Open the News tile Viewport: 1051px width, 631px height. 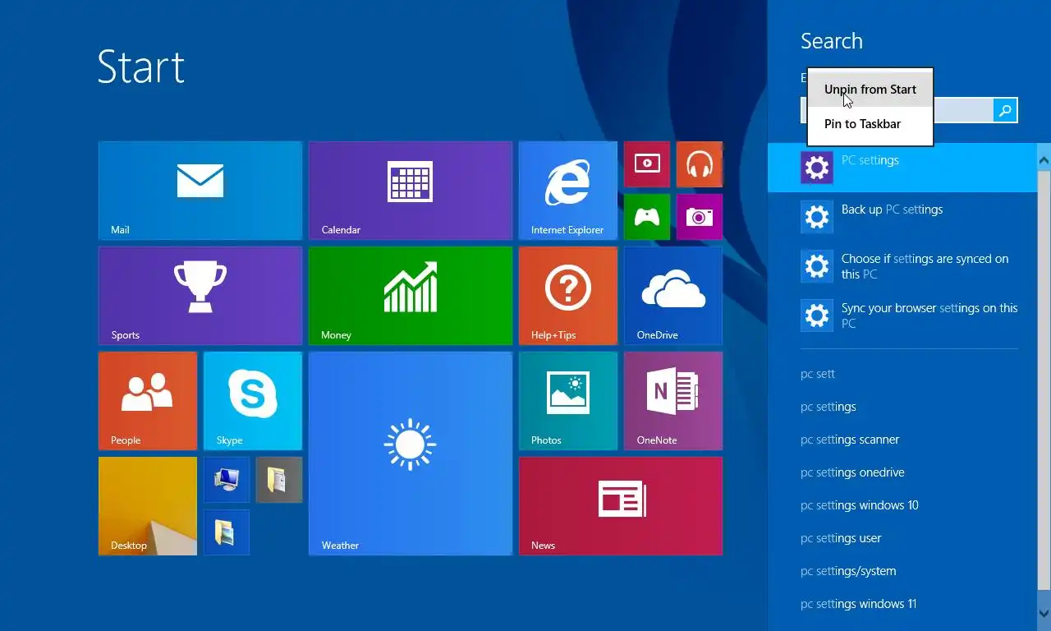(621, 506)
